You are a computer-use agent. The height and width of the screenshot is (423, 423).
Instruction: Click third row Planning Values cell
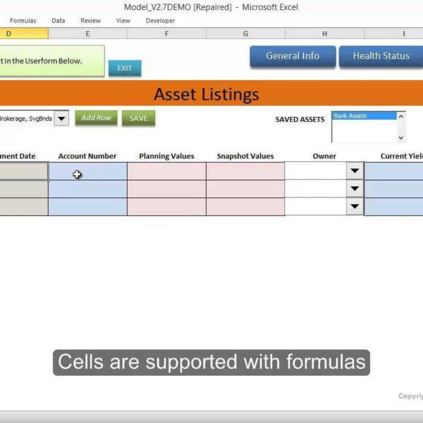coord(167,207)
